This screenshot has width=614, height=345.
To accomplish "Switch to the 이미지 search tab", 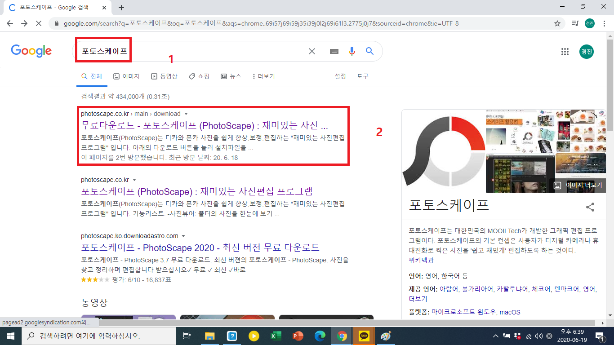I will pos(126,76).
